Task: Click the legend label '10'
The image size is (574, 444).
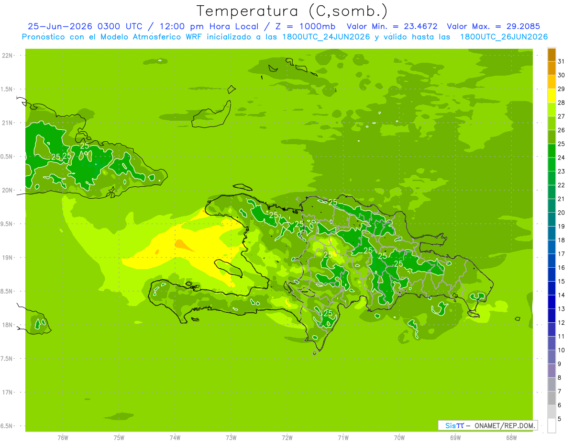Action: (561, 350)
